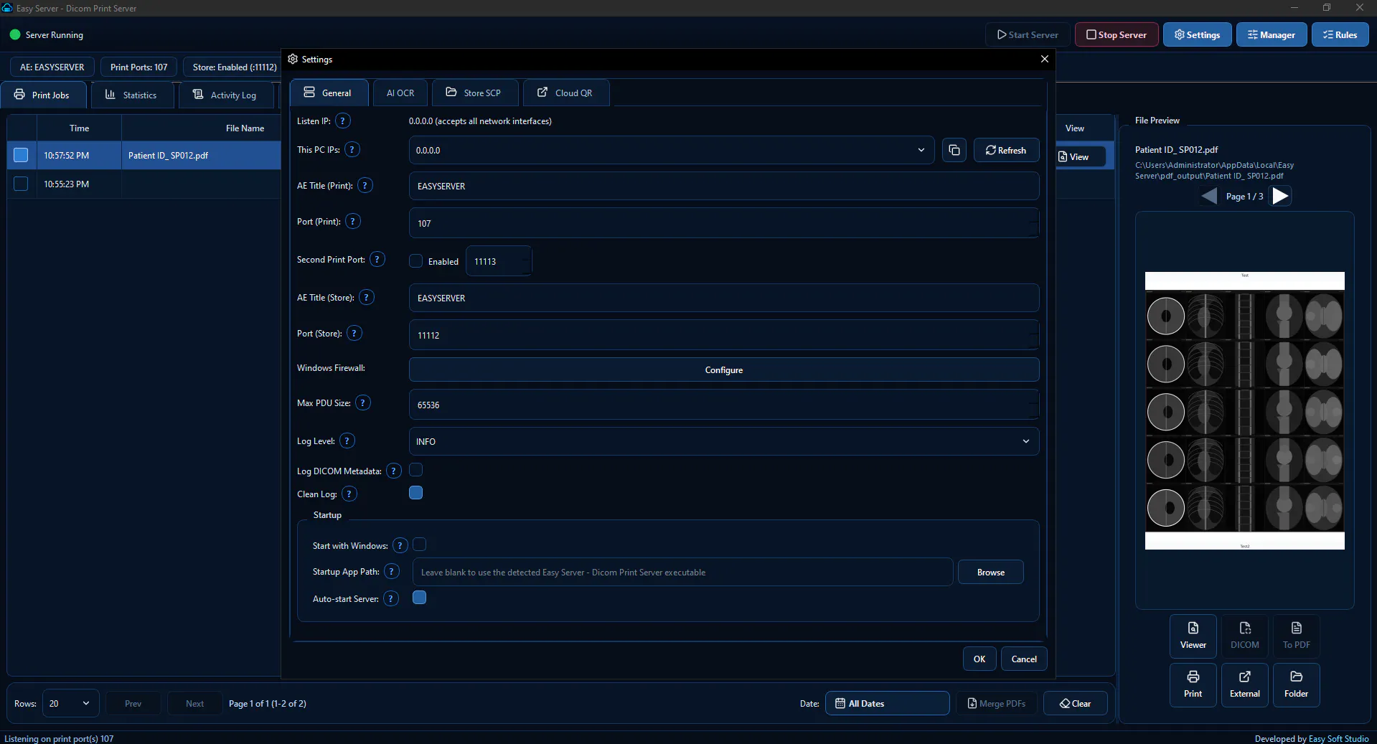Viewport: 1377px width, 744px height.
Task: Open the Folder of the previewed file
Action: [1296, 684]
